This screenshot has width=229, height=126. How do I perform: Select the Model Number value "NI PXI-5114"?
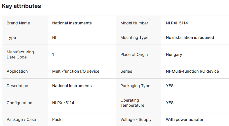(x=177, y=23)
